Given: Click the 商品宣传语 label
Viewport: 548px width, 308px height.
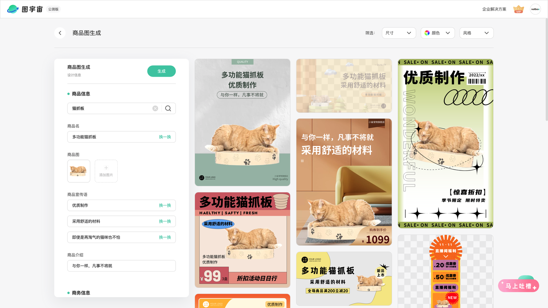Looking at the screenshot, I should pyautogui.click(x=77, y=195).
